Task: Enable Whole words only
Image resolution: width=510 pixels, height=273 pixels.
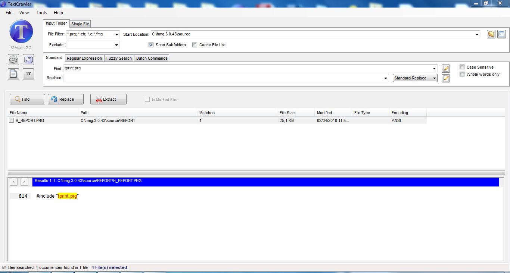Action: (x=462, y=74)
